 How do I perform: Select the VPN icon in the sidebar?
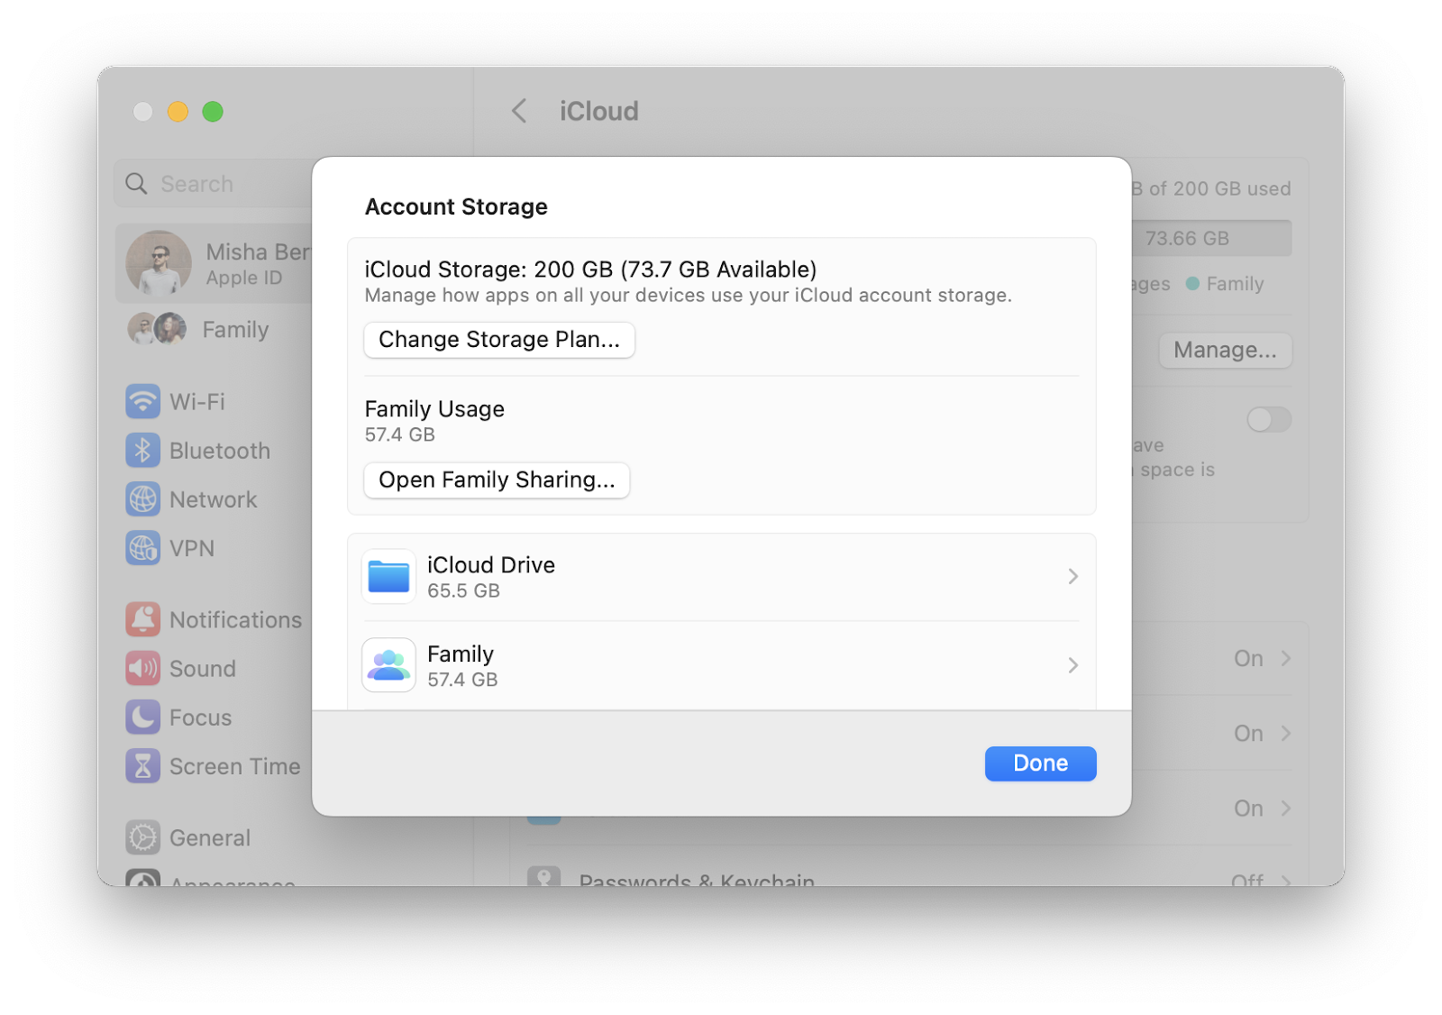tap(142, 548)
